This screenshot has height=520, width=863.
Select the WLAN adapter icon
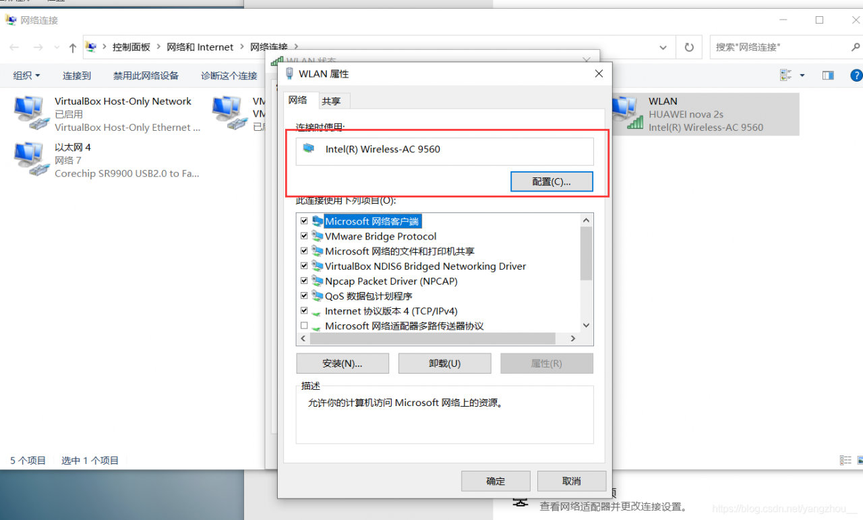tap(626, 113)
